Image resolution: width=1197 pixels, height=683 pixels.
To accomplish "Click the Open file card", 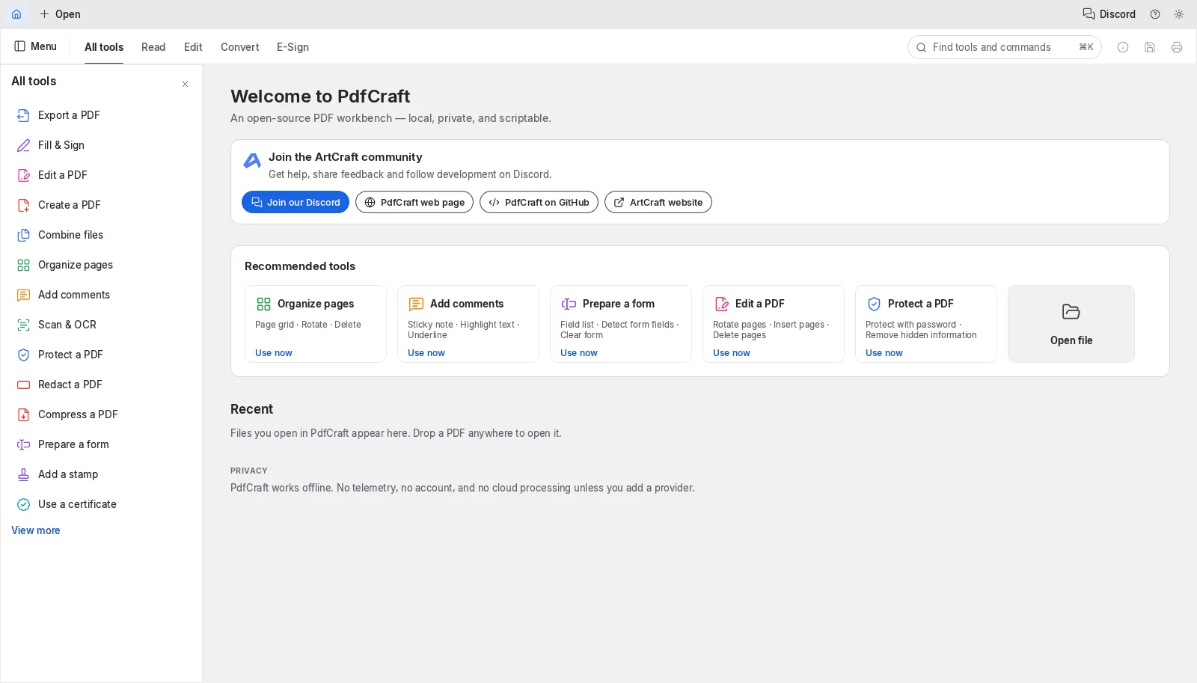I will (1071, 324).
